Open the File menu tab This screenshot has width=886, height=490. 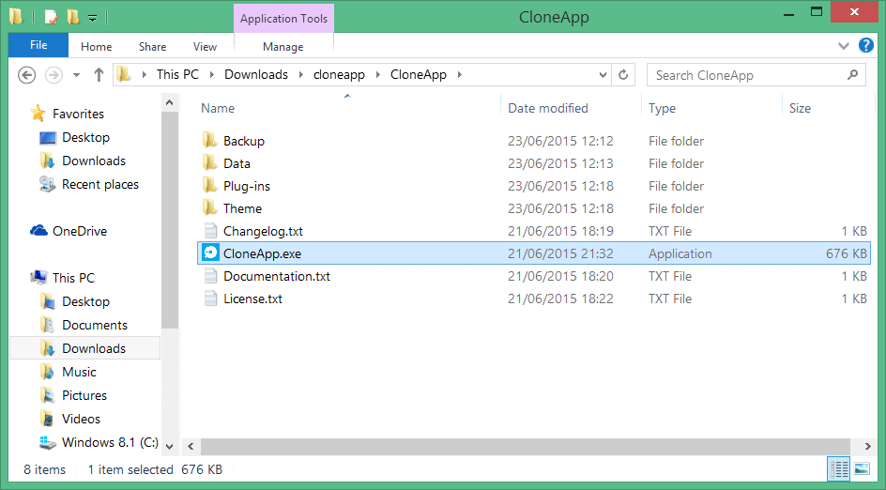(38, 45)
